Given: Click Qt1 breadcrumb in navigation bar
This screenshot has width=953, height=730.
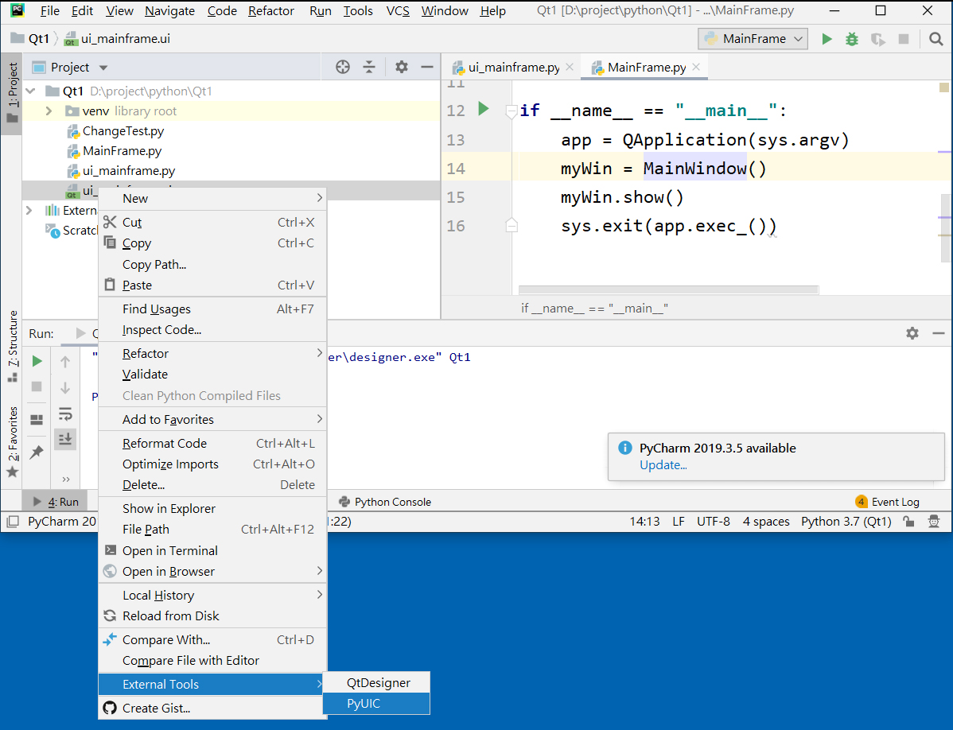Looking at the screenshot, I should point(38,39).
